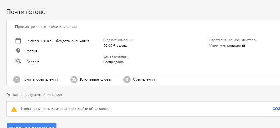Click the gray circle badge showing 1
The width and height of the screenshot is (280, 128).
pyautogui.click(x=16, y=80)
